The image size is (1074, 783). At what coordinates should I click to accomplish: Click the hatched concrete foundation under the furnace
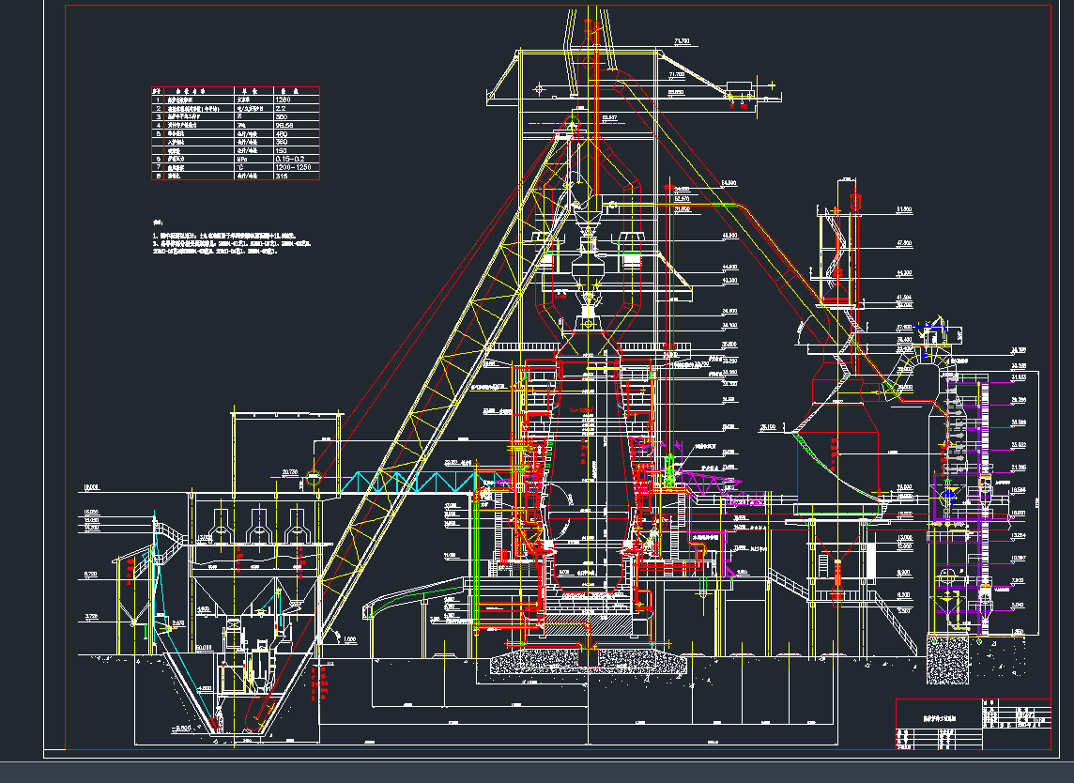(x=587, y=663)
